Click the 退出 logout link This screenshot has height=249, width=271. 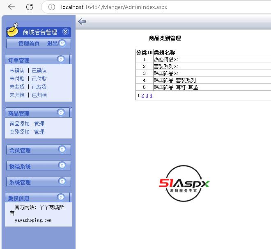(53, 43)
